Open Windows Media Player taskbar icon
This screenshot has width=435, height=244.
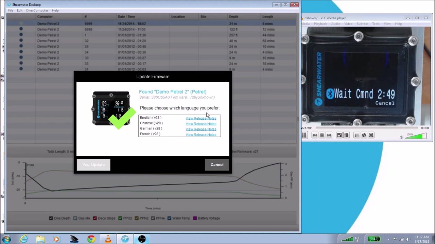pos(57,239)
